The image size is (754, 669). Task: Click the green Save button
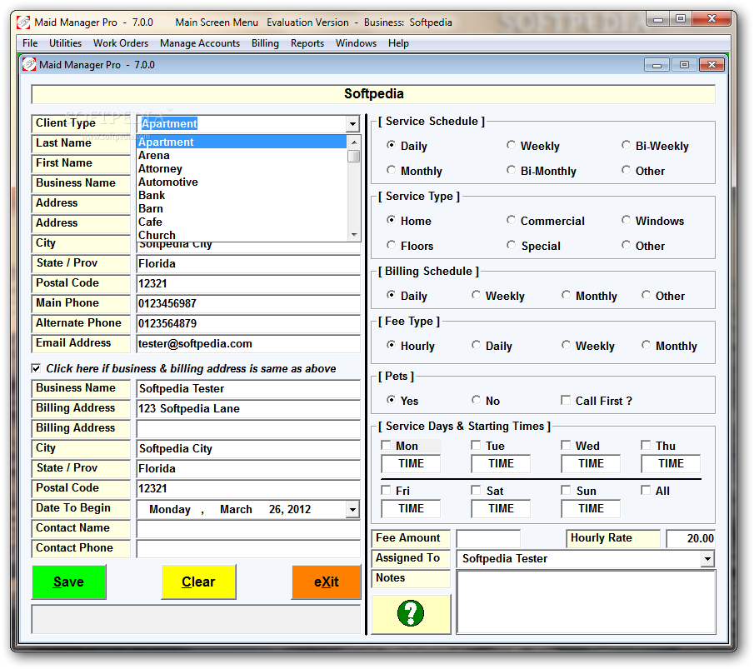point(69,582)
